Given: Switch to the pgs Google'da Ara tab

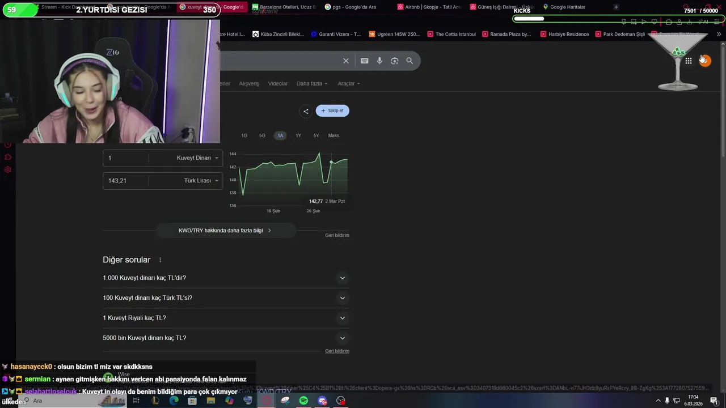Looking at the screenshot, I should click(356, 7).
